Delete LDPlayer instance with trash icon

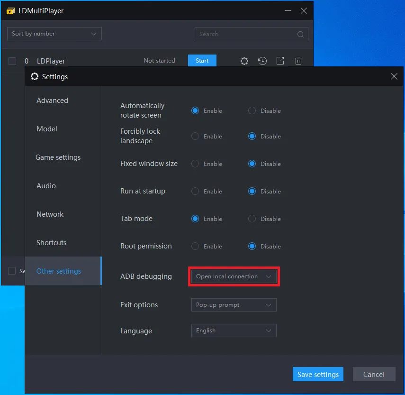click(x=298, y=61)
